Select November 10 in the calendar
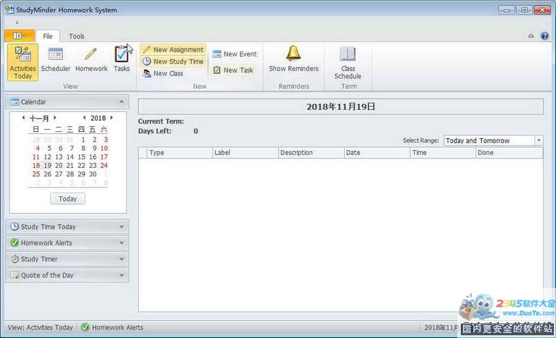 104,149
